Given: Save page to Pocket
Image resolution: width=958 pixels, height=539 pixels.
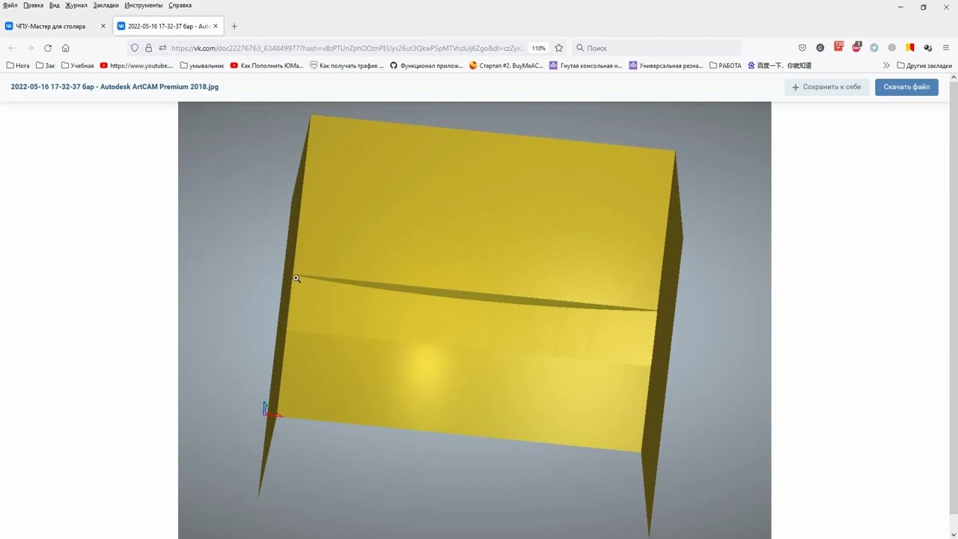Looking at the screenshot, I should tap(802, 48).
